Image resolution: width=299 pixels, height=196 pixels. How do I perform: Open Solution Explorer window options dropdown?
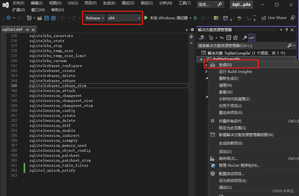281,30
